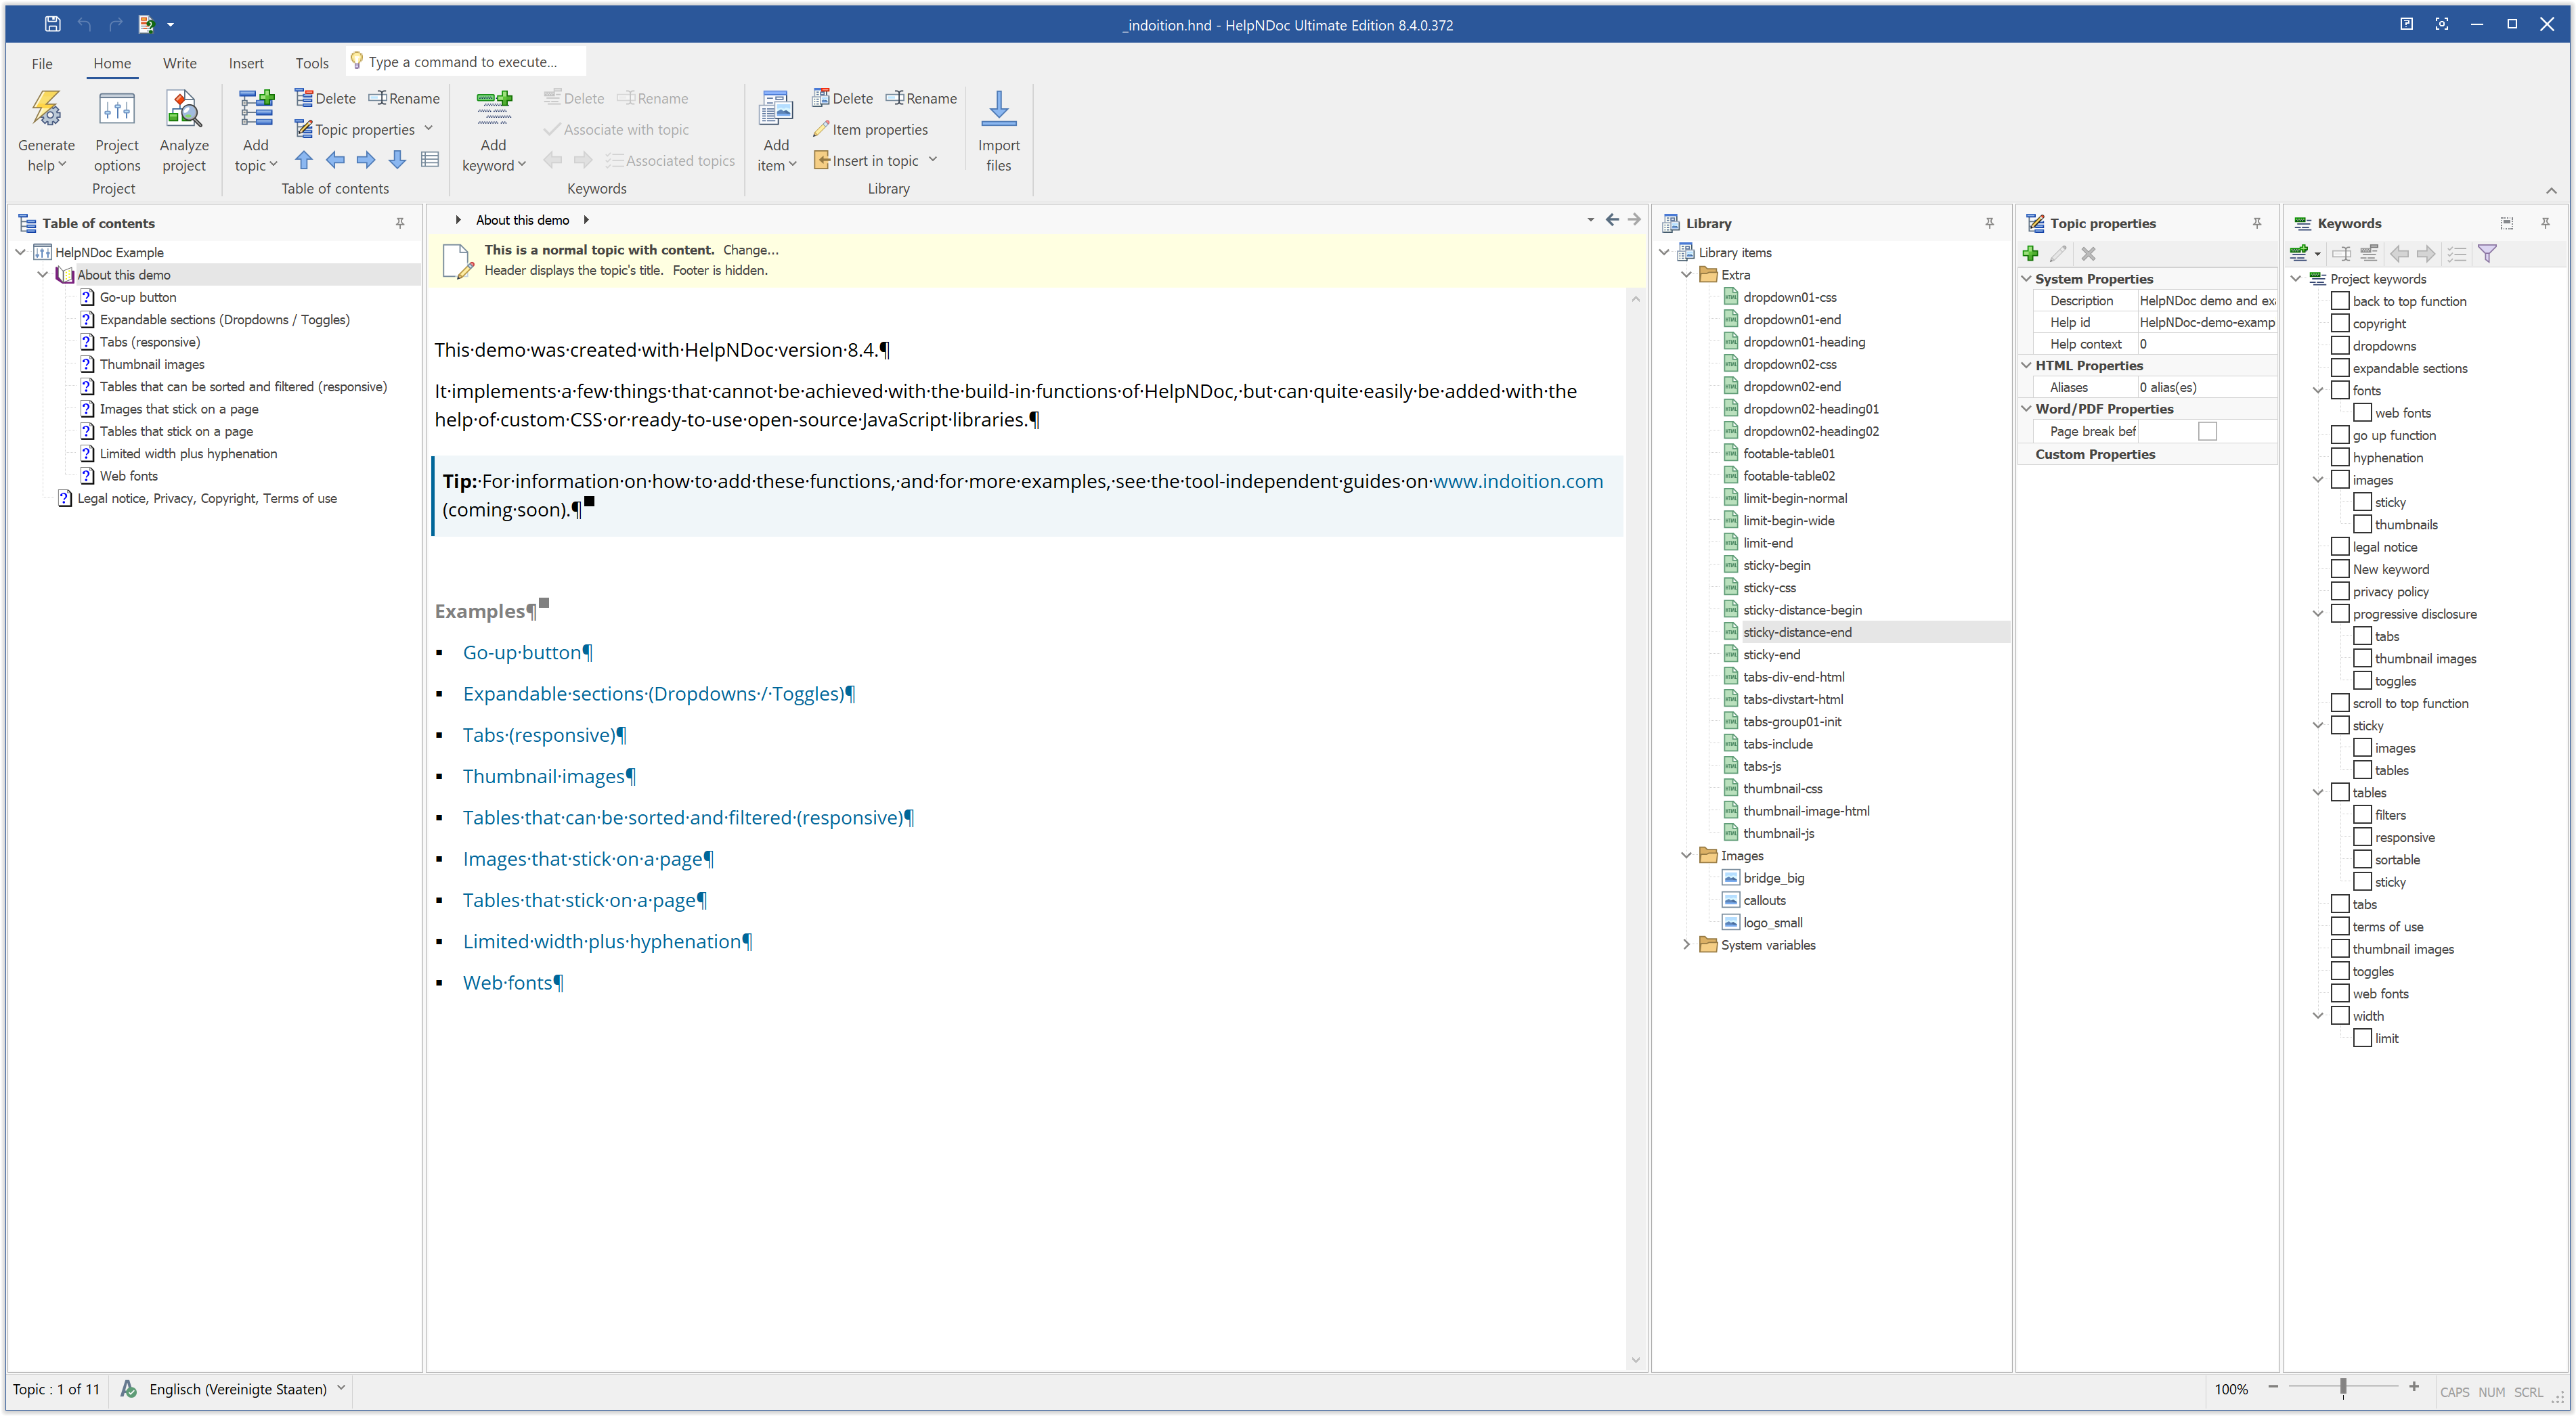Collapse the HelpNDoc Example project node

[20, 252]
